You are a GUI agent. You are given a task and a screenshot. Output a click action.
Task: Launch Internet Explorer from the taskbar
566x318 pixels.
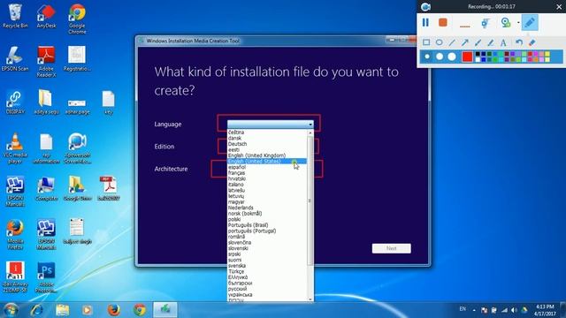coord(37,310)
